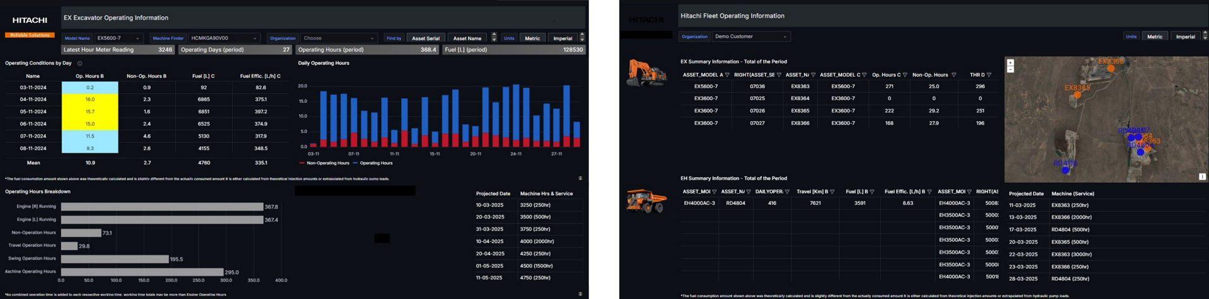This screenshot has height=299, width=1209.
Task: Select EX8365 marker on the map
Action: click(1079, 95)
